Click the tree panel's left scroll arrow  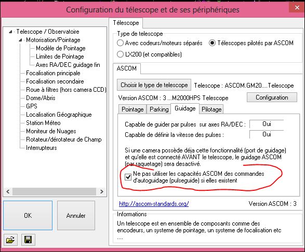click(x=8, y=192)
